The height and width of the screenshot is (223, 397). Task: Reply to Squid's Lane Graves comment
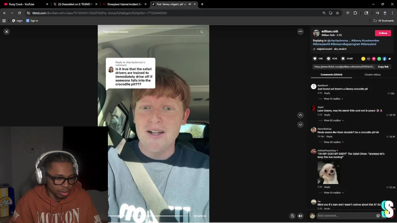[327, 115]
